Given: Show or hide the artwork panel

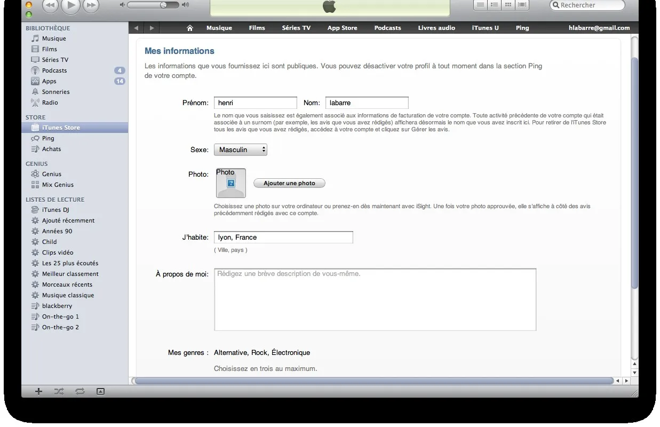Looking at the screenshot, I should tap(100, 391).
